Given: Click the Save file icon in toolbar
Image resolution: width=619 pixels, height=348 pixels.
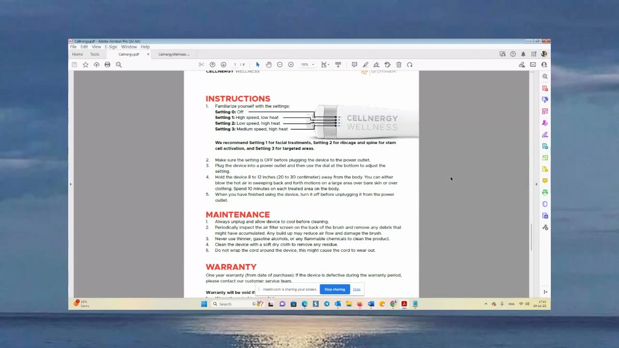Looking at the screenshot, I should click(x=74, y=65).
